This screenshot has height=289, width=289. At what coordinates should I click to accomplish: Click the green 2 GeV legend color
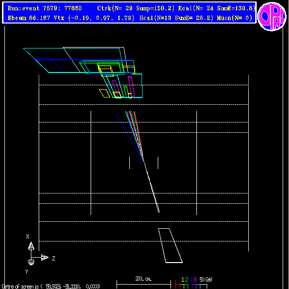pos(187,280)
